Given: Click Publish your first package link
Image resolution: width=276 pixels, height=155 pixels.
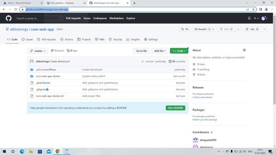Looking at the screenshot, I should coord(205,120).
